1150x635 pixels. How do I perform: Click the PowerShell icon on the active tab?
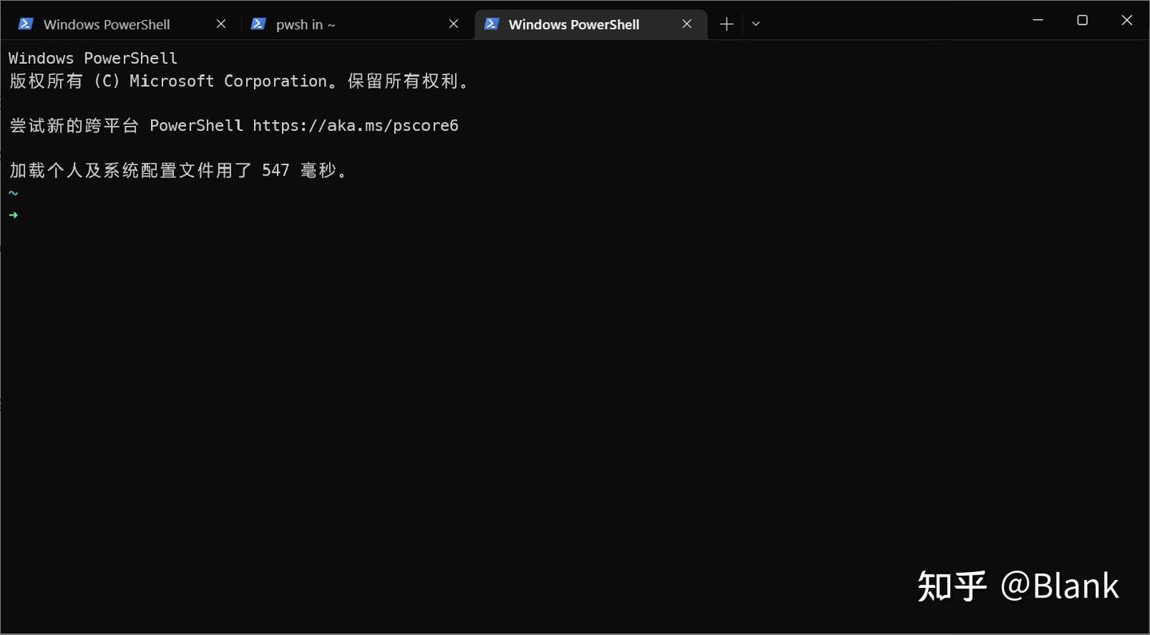(x=492, y=25)
